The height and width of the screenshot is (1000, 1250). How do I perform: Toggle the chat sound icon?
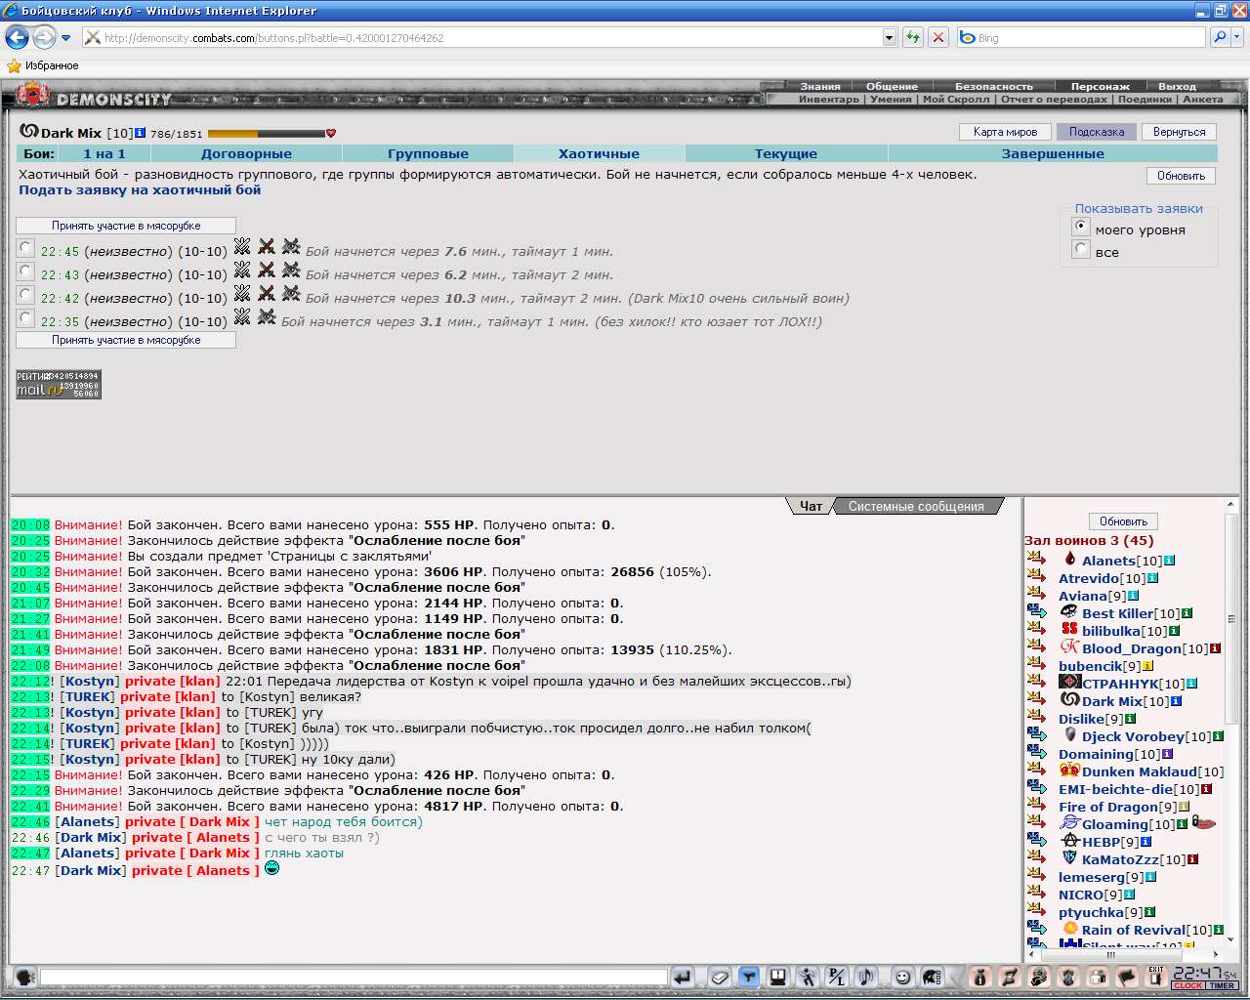865,976
